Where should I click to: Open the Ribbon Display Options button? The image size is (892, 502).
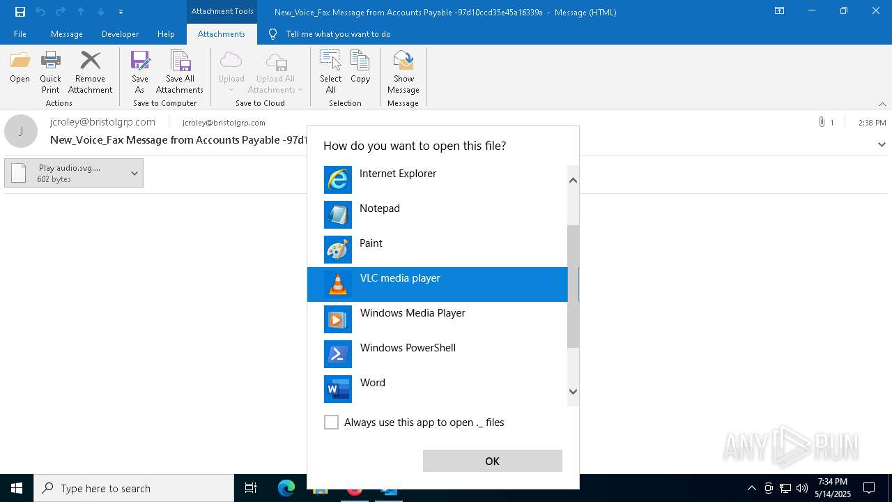780,11
